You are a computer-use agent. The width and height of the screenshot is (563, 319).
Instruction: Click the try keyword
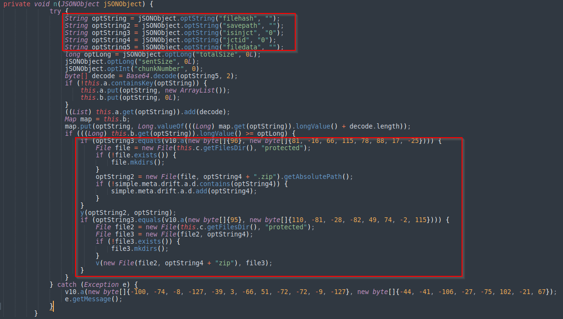55,11
